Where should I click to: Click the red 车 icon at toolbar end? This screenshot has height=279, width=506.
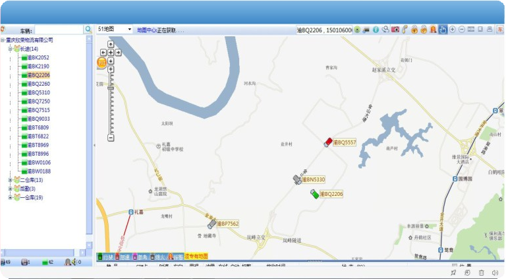click(500, 30)
